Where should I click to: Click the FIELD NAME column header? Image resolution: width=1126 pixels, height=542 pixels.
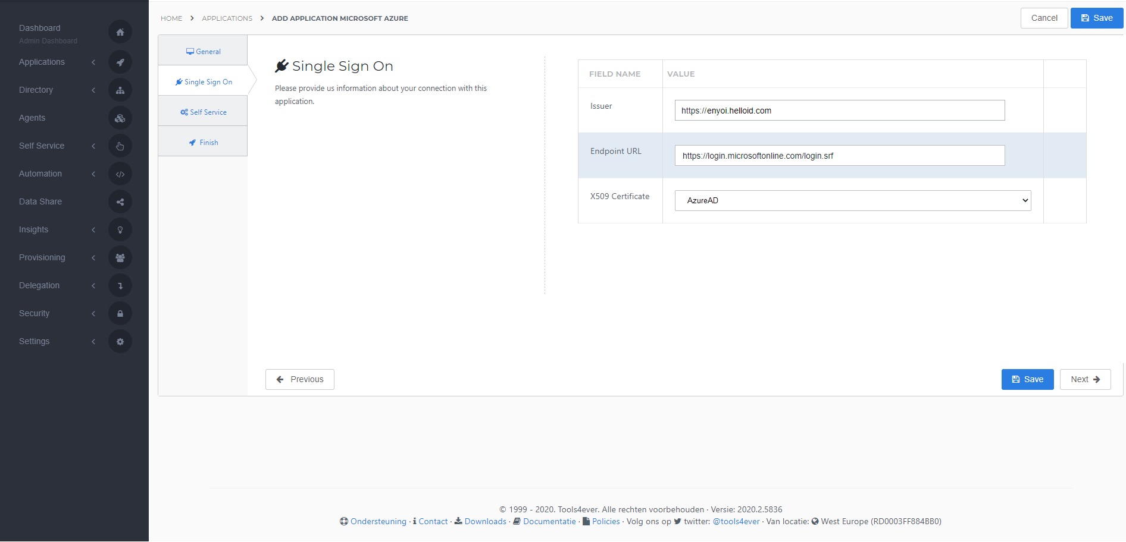coord(615,74)
